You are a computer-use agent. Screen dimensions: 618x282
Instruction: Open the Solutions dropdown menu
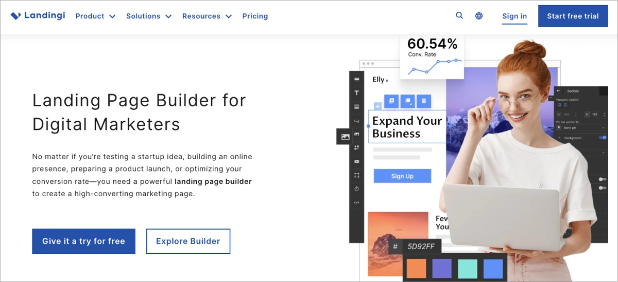tap(149, 16)
